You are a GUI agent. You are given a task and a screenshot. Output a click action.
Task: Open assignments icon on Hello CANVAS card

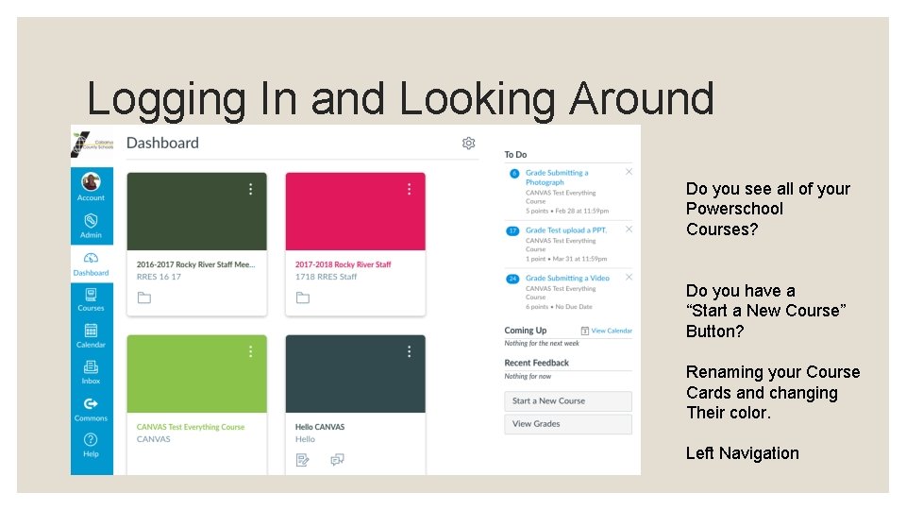303,460
